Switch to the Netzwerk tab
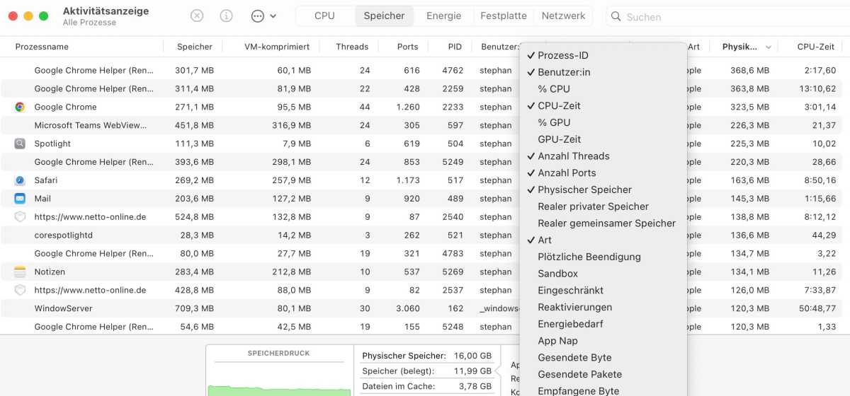 click(563, 16)
